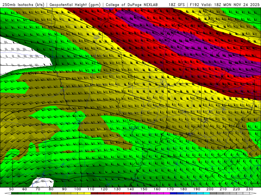Select the 120 label on the color scale
Viewport: 261px width, 195px height.
tap(104, 189)
